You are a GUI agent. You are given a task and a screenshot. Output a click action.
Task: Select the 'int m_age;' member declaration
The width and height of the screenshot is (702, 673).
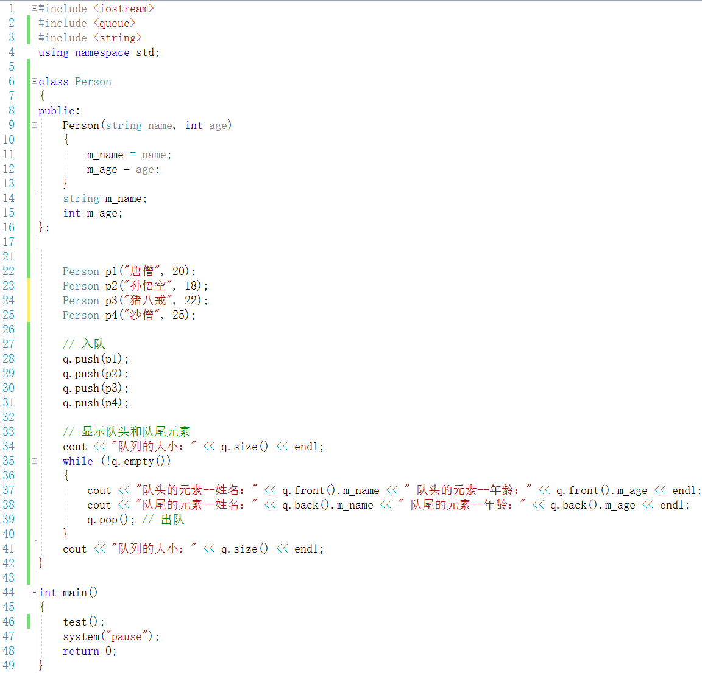[x=93, y=214]
